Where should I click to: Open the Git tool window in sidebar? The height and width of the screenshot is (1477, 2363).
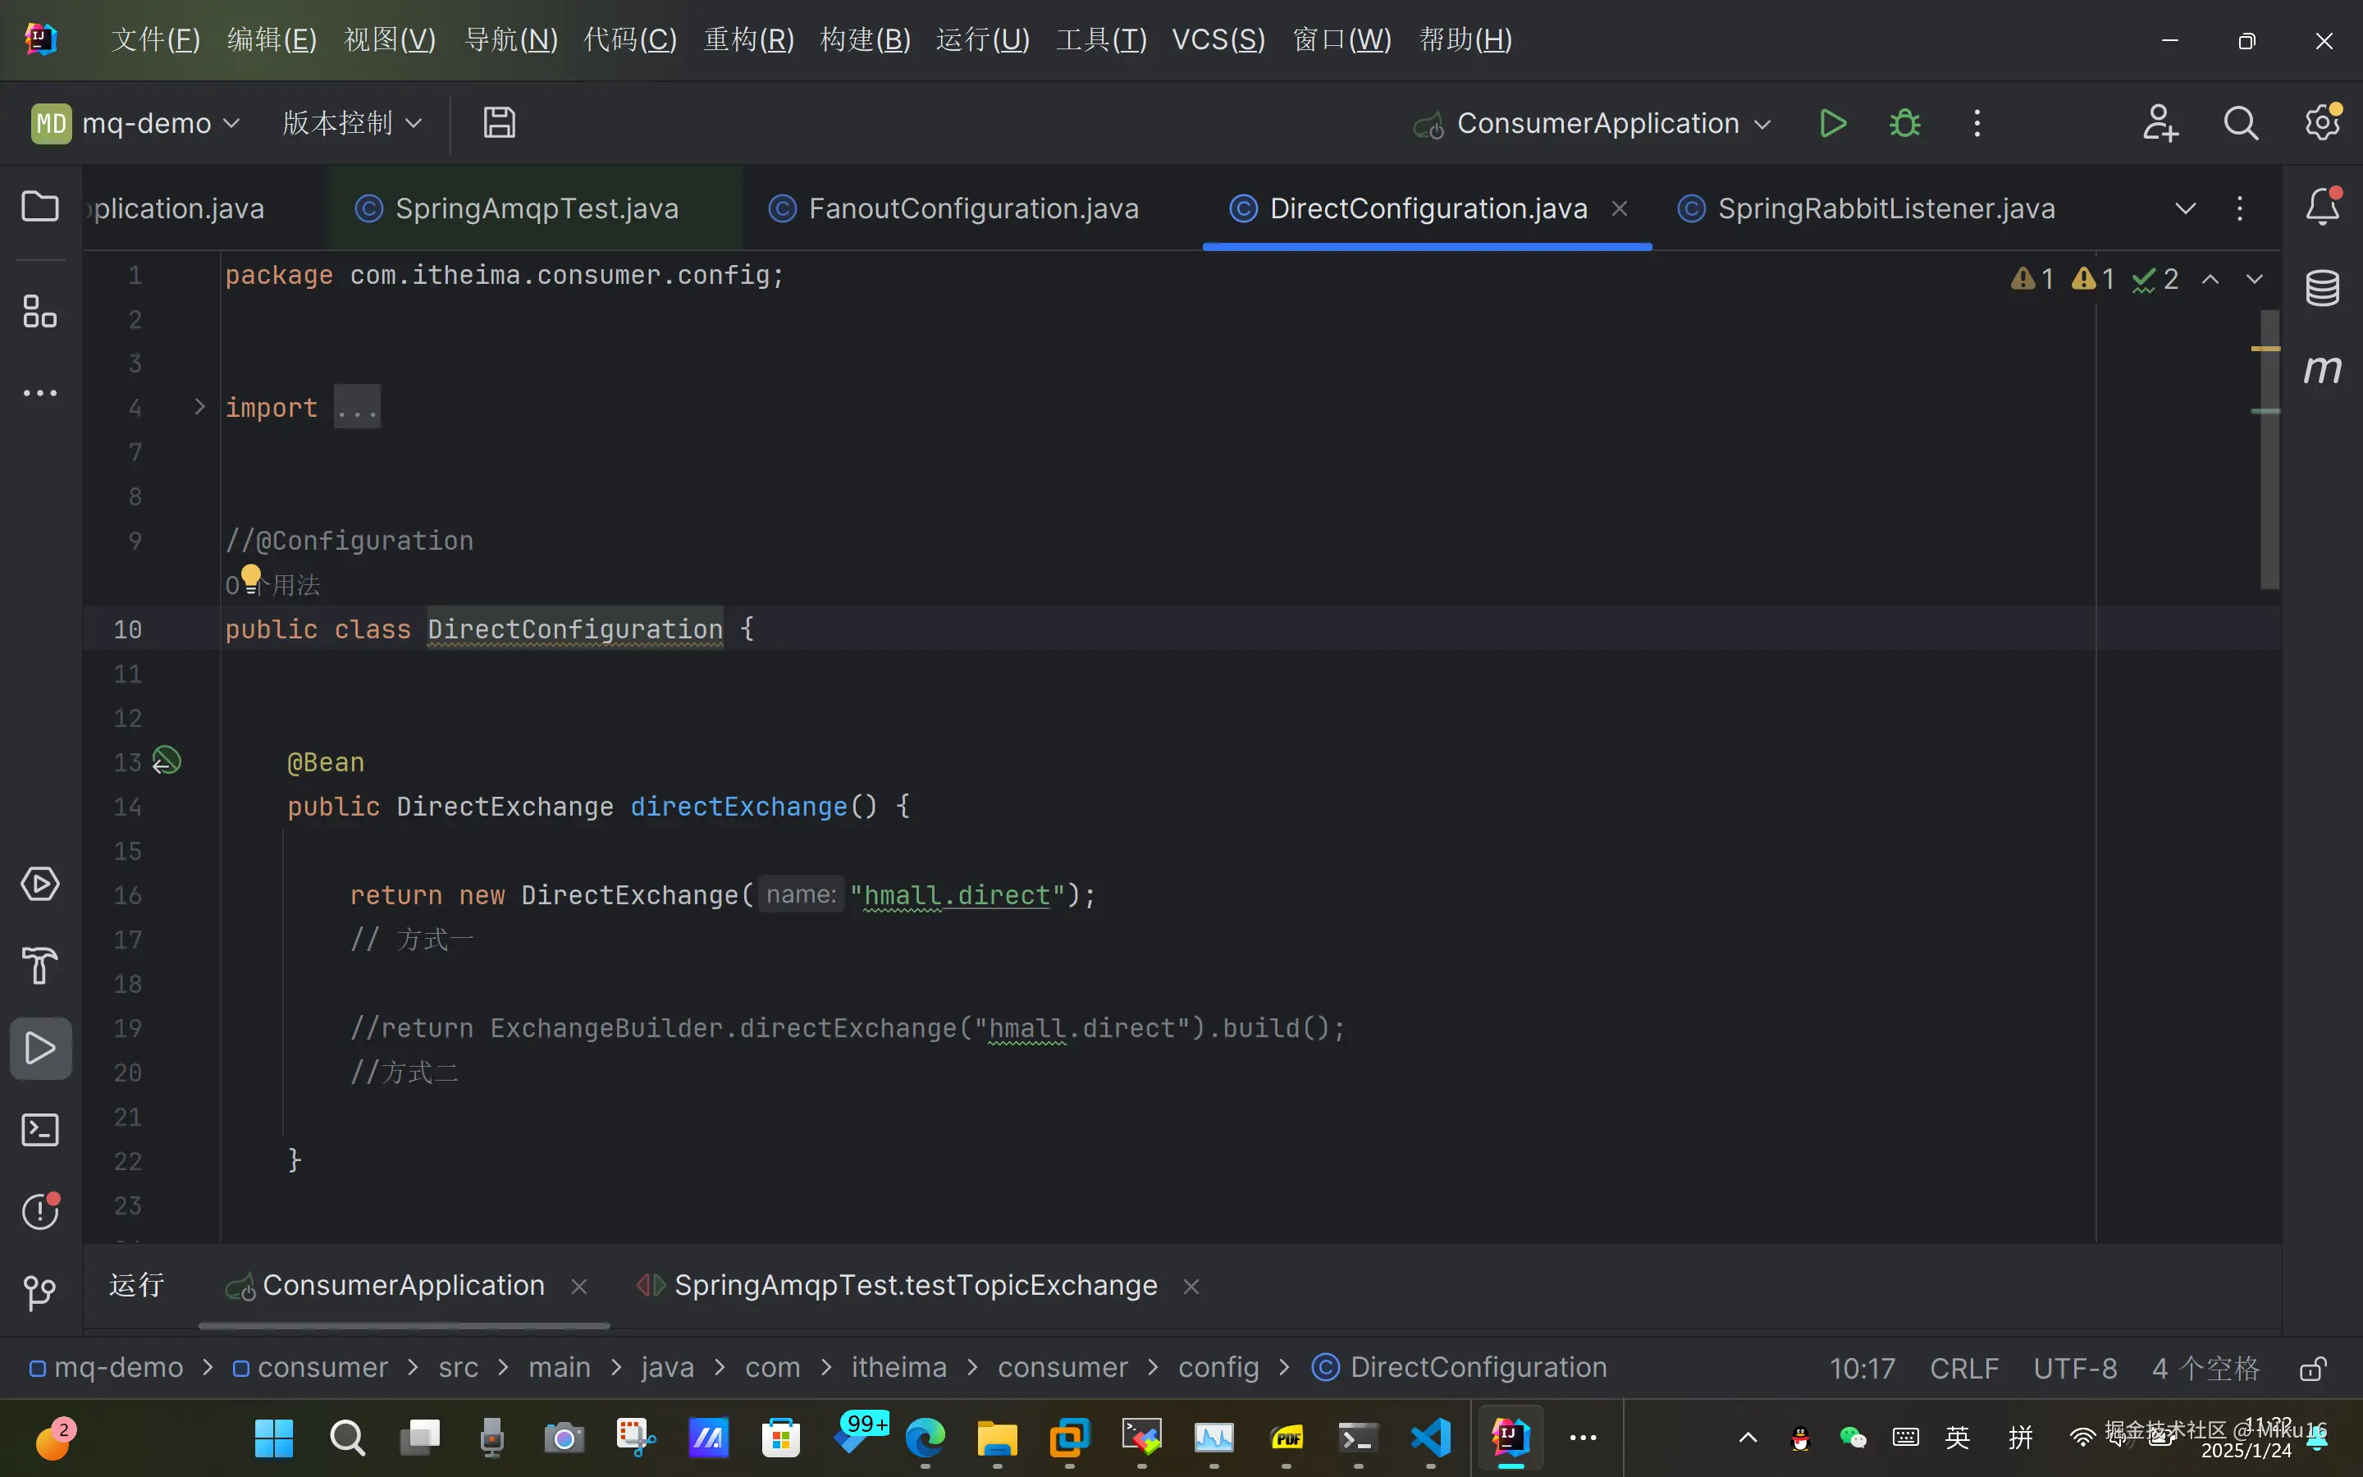coord(40,1292)
